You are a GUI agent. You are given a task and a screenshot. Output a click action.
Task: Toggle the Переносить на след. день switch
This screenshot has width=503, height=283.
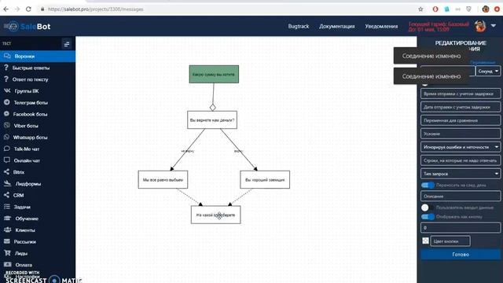click(428, 186)
